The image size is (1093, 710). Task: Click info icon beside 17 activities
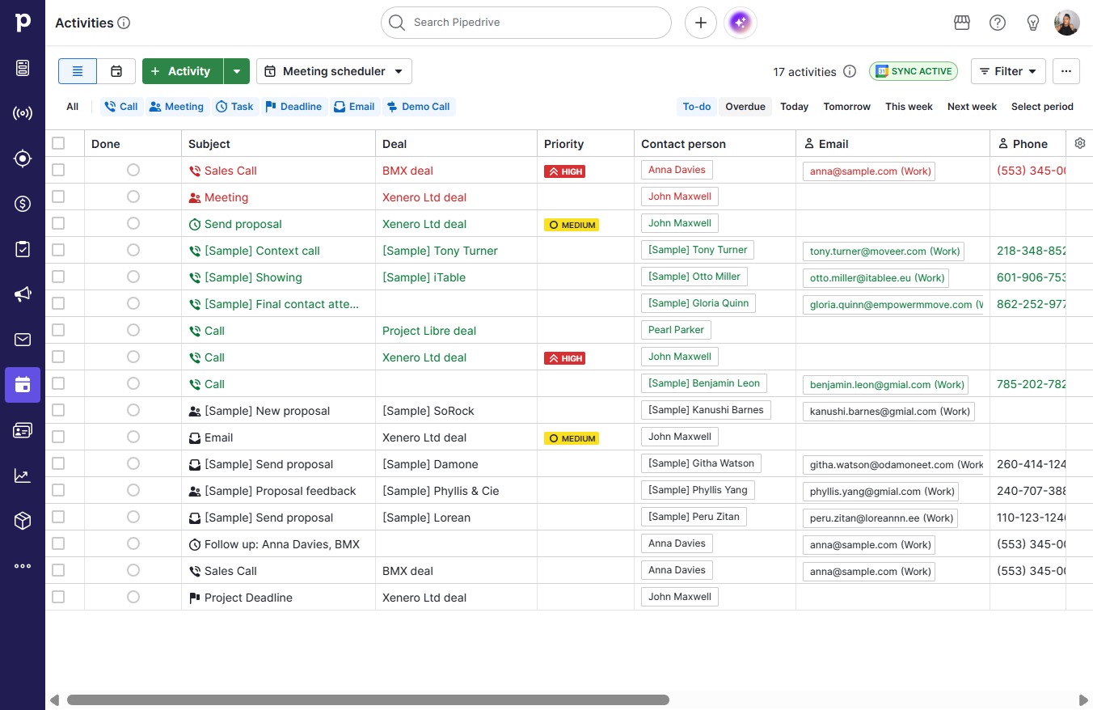pyautogui.click(x=850, y=71)
